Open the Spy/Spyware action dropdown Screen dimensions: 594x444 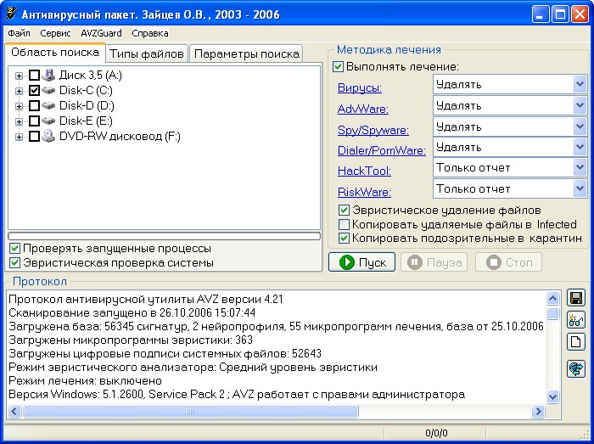[580, 126]
